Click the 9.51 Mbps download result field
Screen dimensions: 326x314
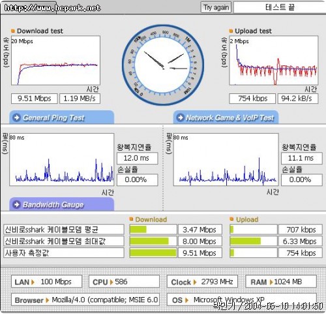pyautogui.click(x=35, y=99)
